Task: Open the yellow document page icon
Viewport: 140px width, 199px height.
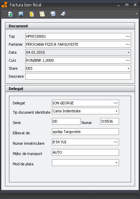Action: pos(32,14)
